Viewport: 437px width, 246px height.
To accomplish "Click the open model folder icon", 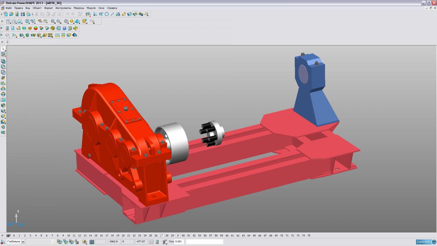I will [x=11, y=14].
